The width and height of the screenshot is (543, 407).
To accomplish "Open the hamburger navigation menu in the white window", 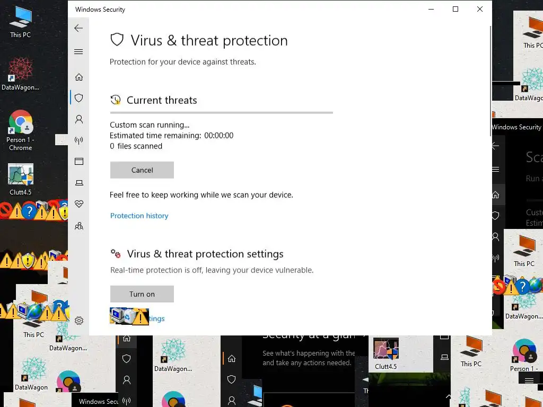I will (78, 51).
